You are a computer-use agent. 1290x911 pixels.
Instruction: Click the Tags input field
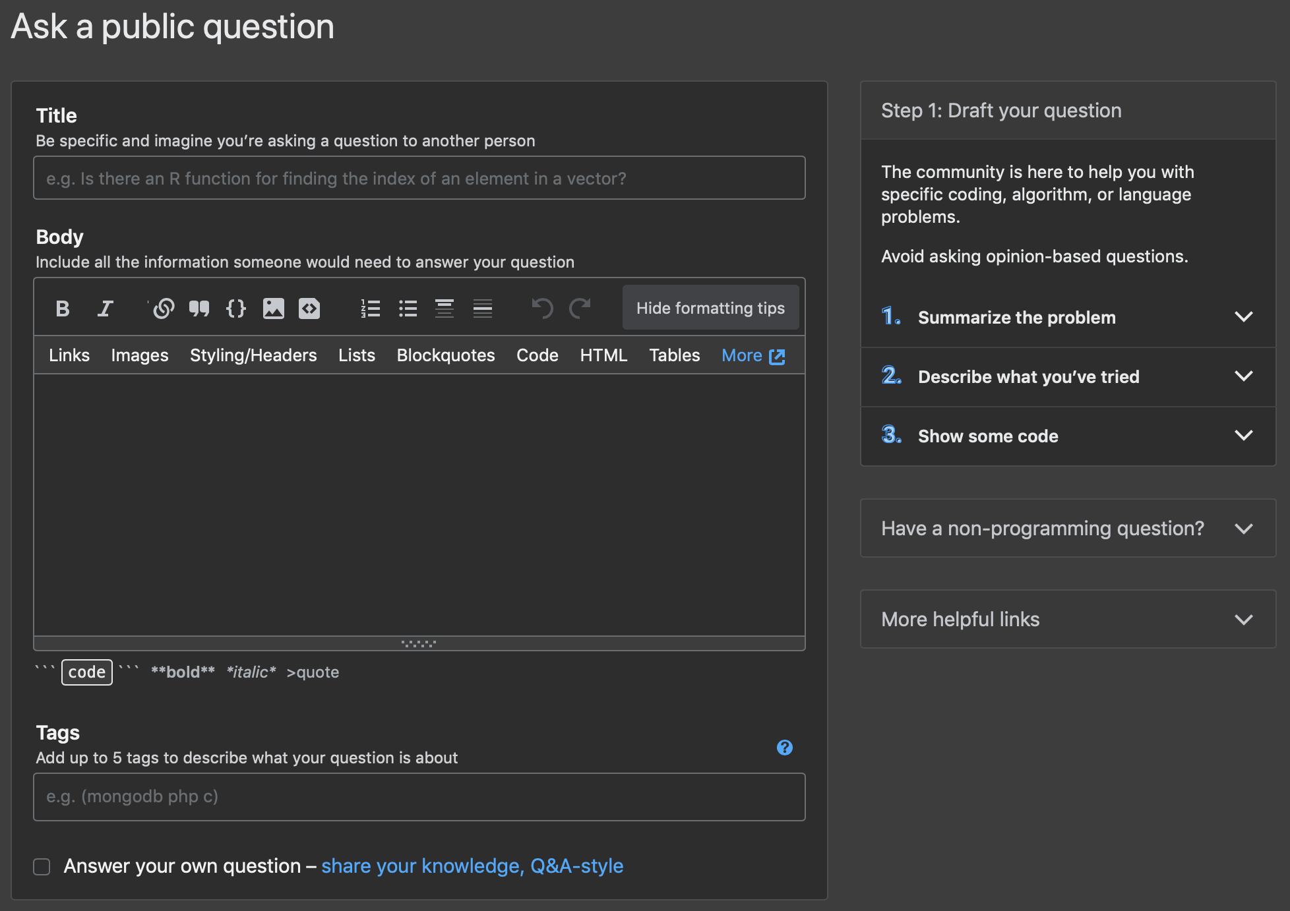(418, 797)
